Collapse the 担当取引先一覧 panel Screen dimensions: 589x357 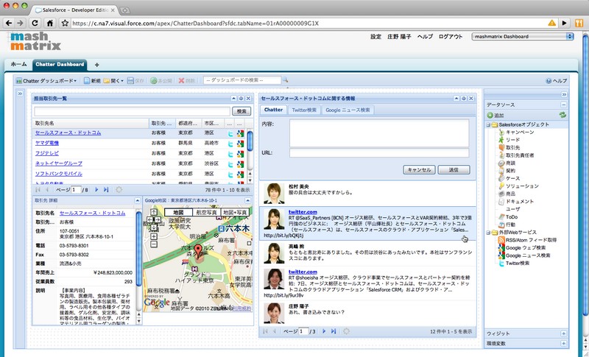[233, 98]
